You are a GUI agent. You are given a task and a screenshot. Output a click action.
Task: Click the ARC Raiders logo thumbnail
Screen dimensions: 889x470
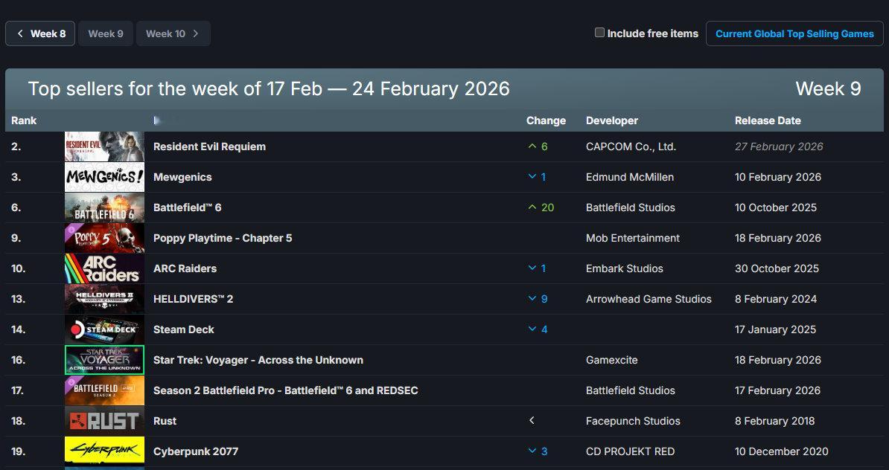pos(104,268)
